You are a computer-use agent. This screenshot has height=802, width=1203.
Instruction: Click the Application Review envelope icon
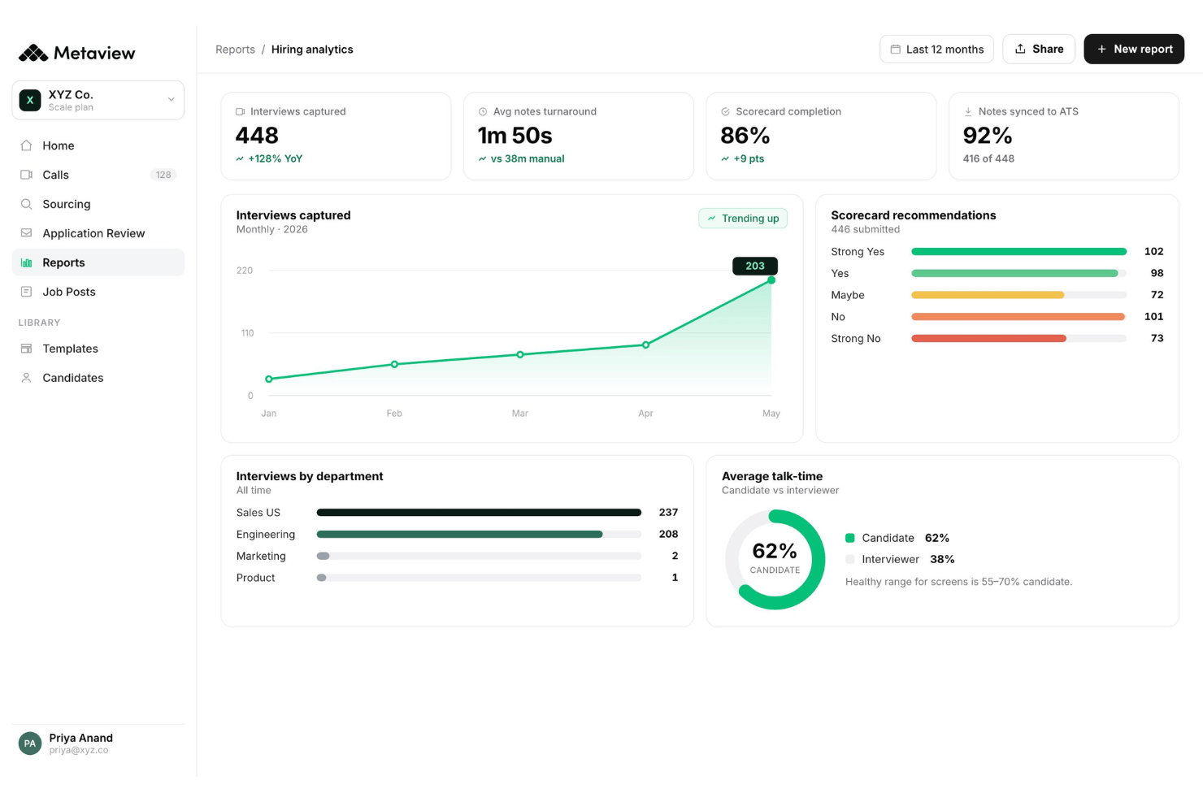[x=26, y=233]
